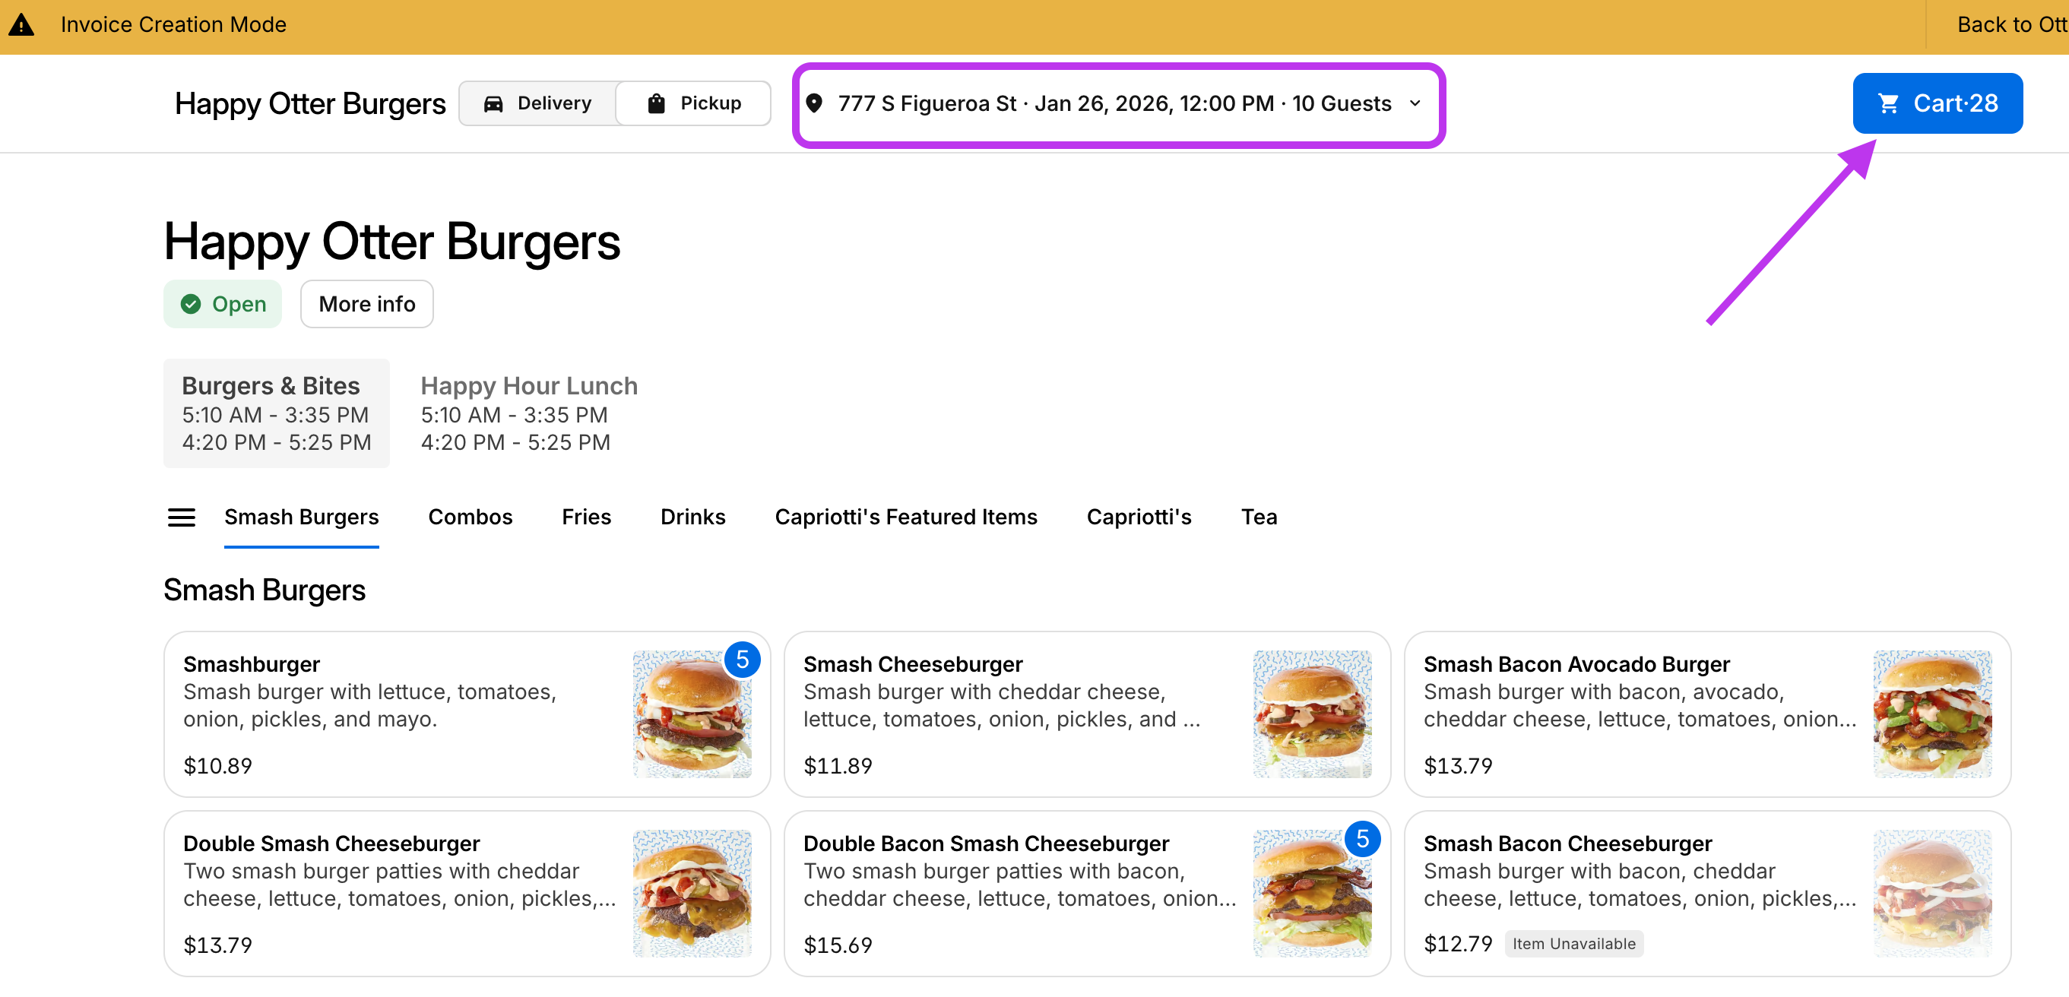Screen dimensions: 2069x997
Task: Open the shopping cart icon
Action: tap(1889, 103)
